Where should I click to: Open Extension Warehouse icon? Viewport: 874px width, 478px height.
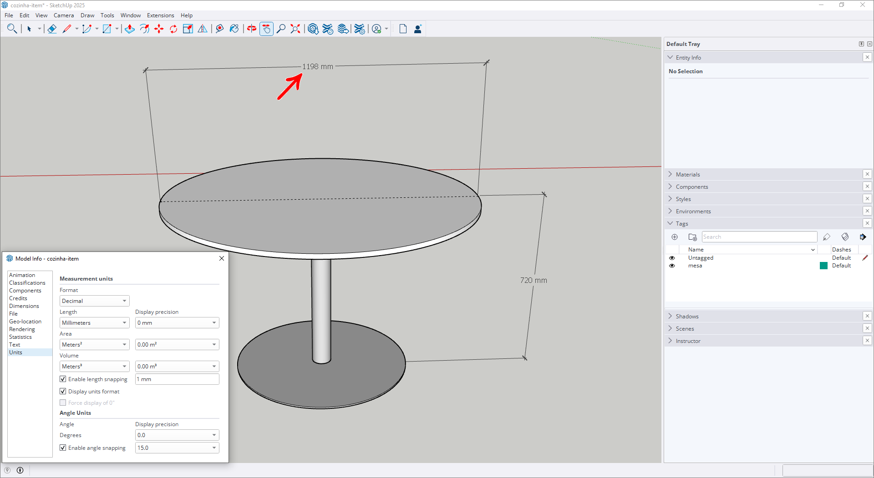pyautogui.click(x=328, y=29)
